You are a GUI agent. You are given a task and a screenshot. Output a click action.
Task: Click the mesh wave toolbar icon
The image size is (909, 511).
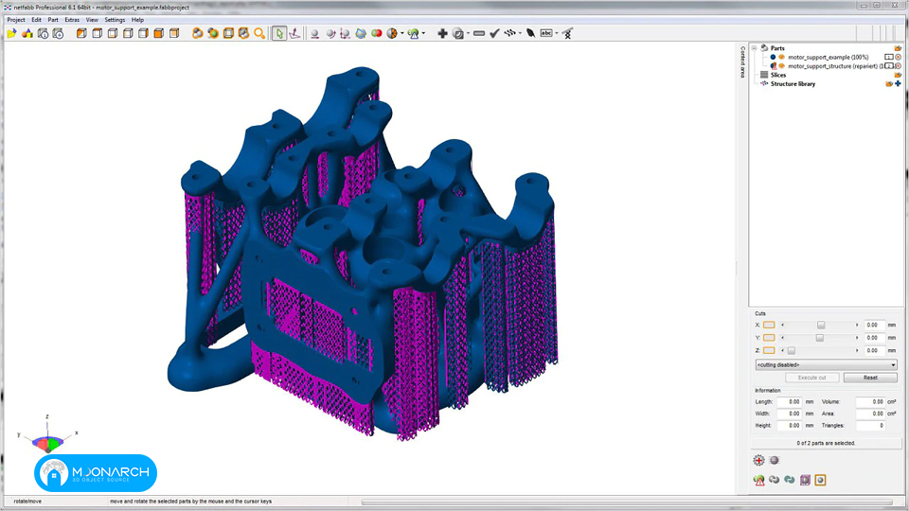[509, 34]
